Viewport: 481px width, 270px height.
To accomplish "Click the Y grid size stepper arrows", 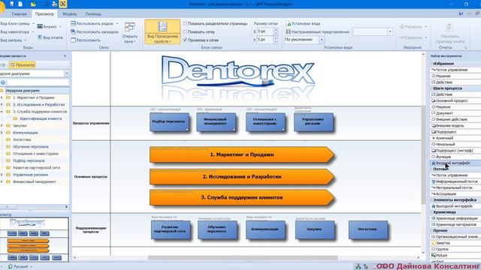I will [x=276, y=40].
